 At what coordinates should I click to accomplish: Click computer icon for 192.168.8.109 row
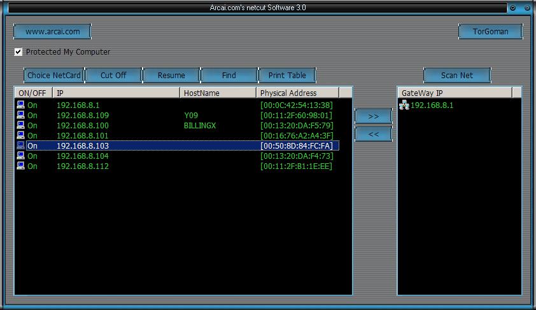pyautogui.click(x=21, y=115)
